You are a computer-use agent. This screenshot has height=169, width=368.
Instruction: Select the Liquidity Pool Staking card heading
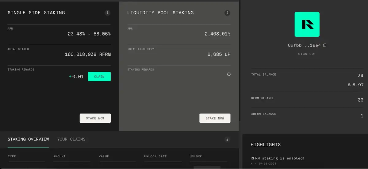pyautogui.click(x=160, y=13)
